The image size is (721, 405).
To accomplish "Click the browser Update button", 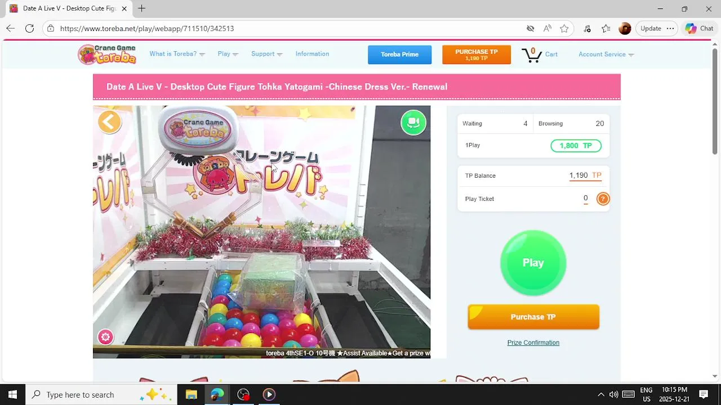I will click(651, 28).
